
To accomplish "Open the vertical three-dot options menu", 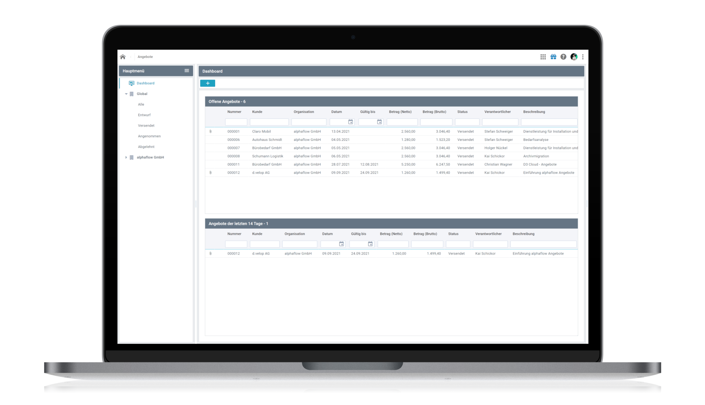I will point(583,57).
